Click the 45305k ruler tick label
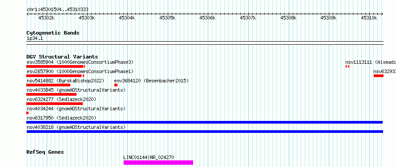The width and height of the screenshot is (396, 167). 167,18
